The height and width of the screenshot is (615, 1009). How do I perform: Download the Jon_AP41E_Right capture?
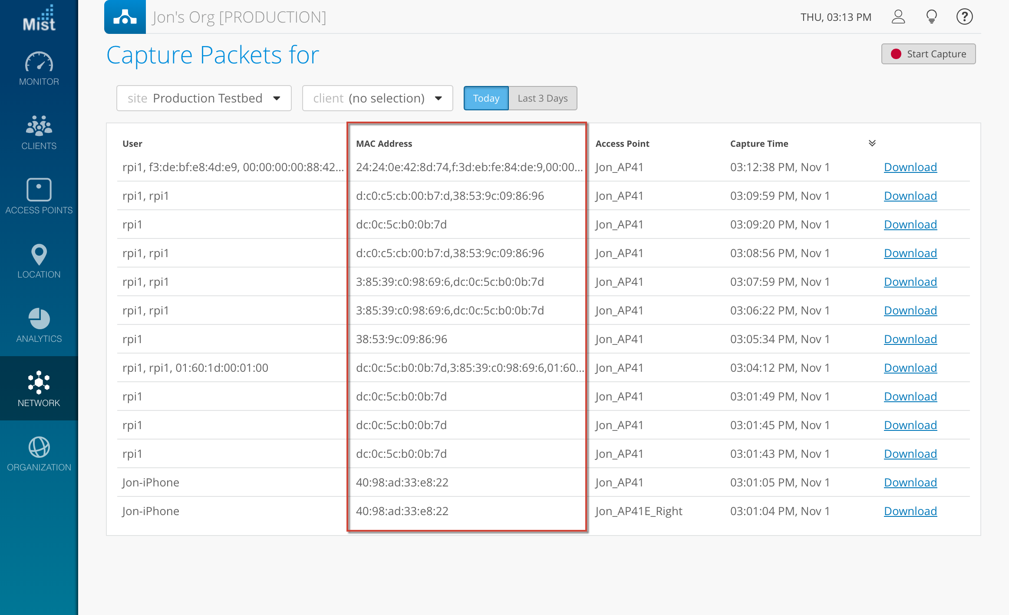(x=910, y=511)
